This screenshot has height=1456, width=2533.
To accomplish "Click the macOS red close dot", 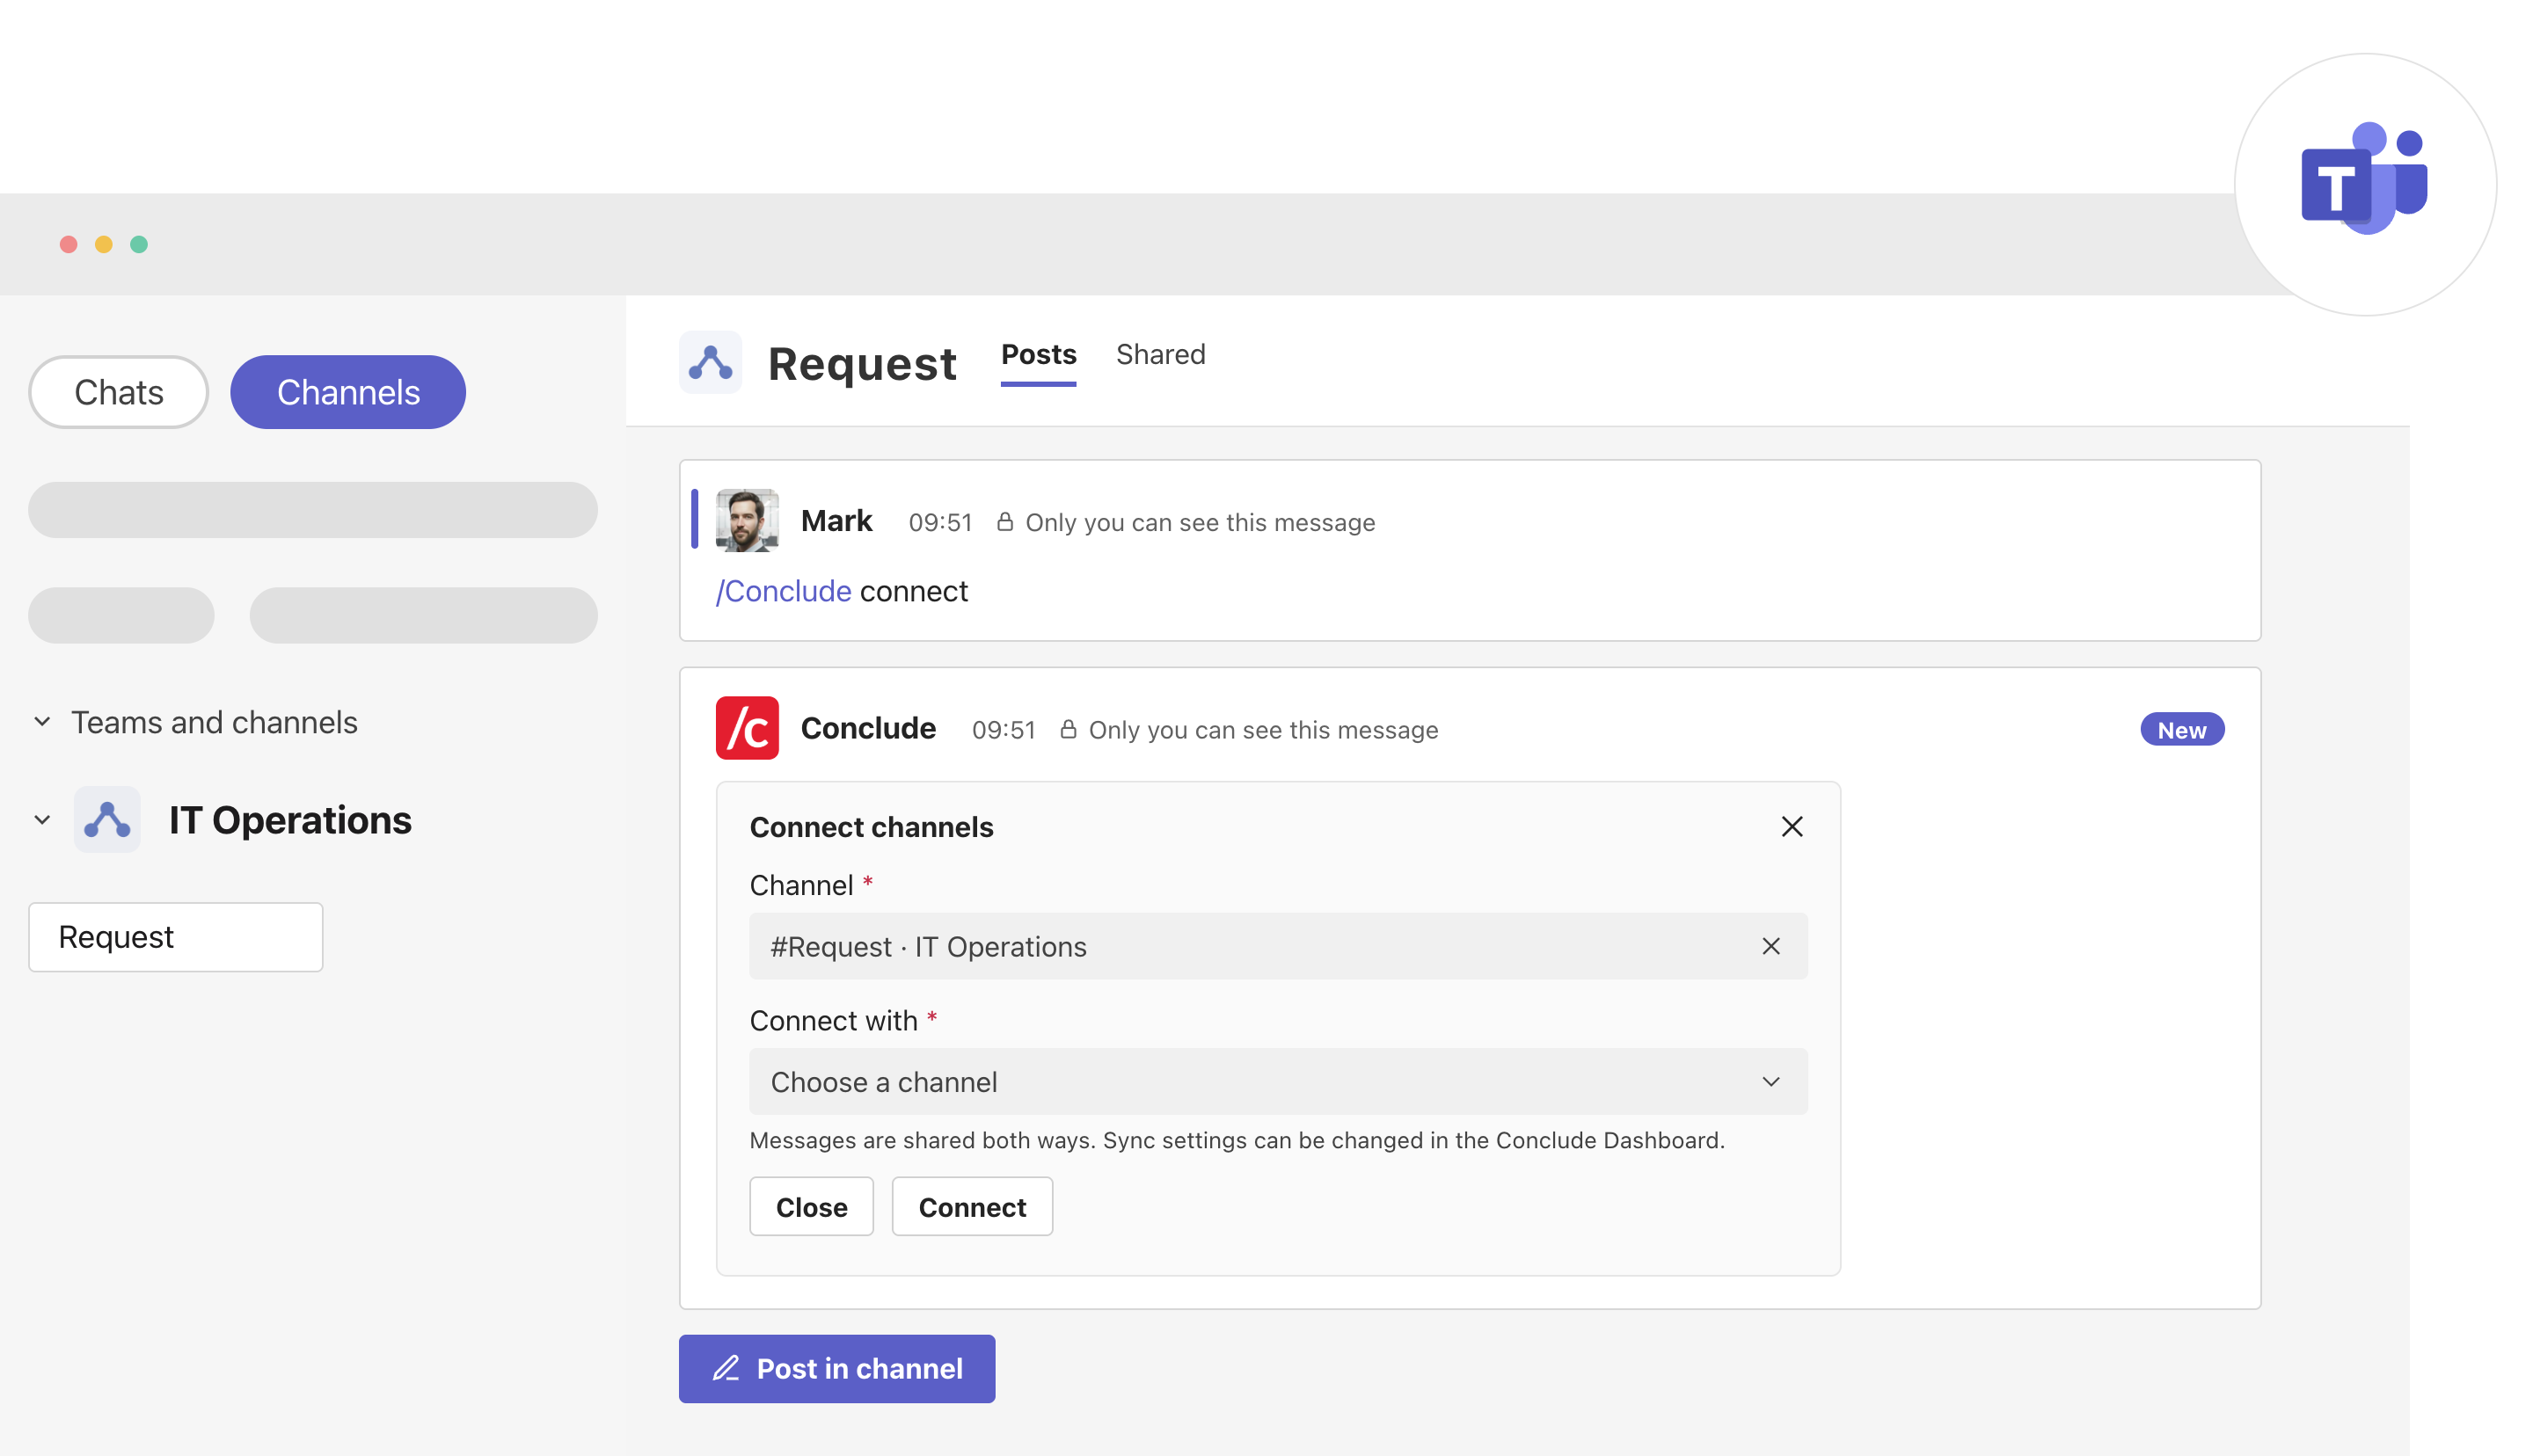I will coord(68,244).
